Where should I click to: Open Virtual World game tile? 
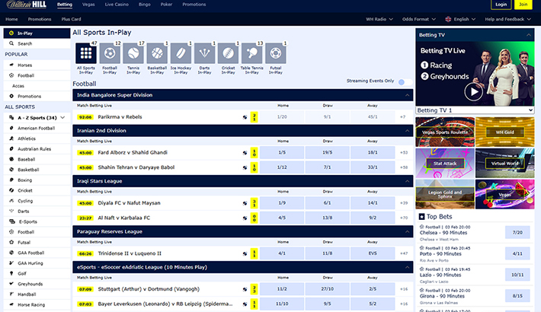(x=504, y=164)
